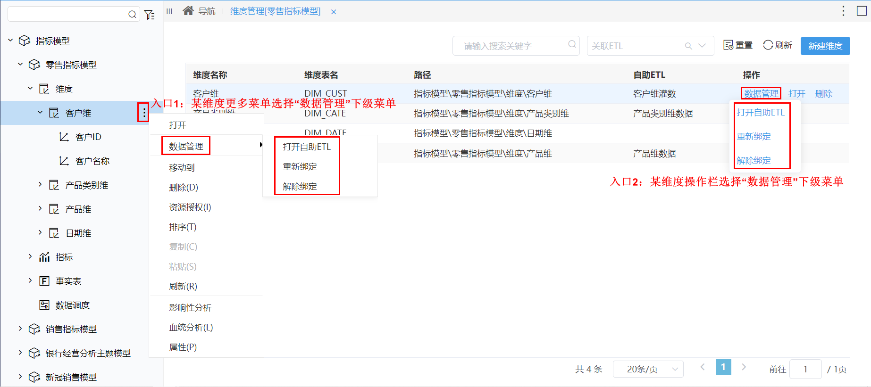Viewport: 871px width, 387px height.
Task: Click the 重置 reset button
Action: pos(738,45)
